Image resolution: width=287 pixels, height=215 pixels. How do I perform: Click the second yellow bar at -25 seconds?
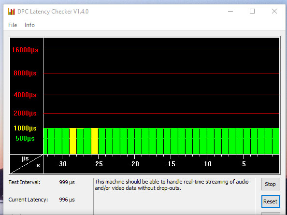pos(95,141)
